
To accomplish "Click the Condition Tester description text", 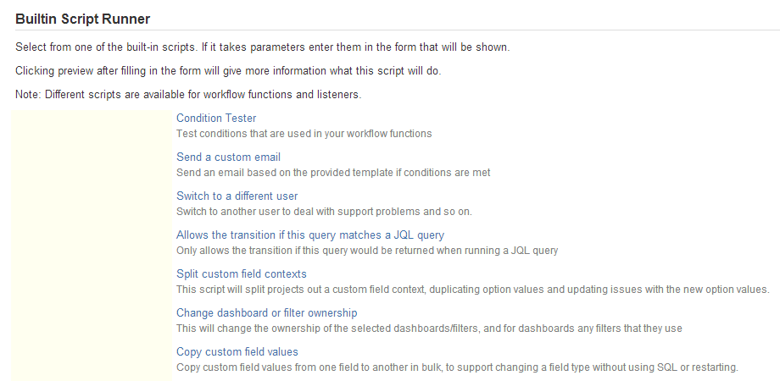I will [304, 133].
